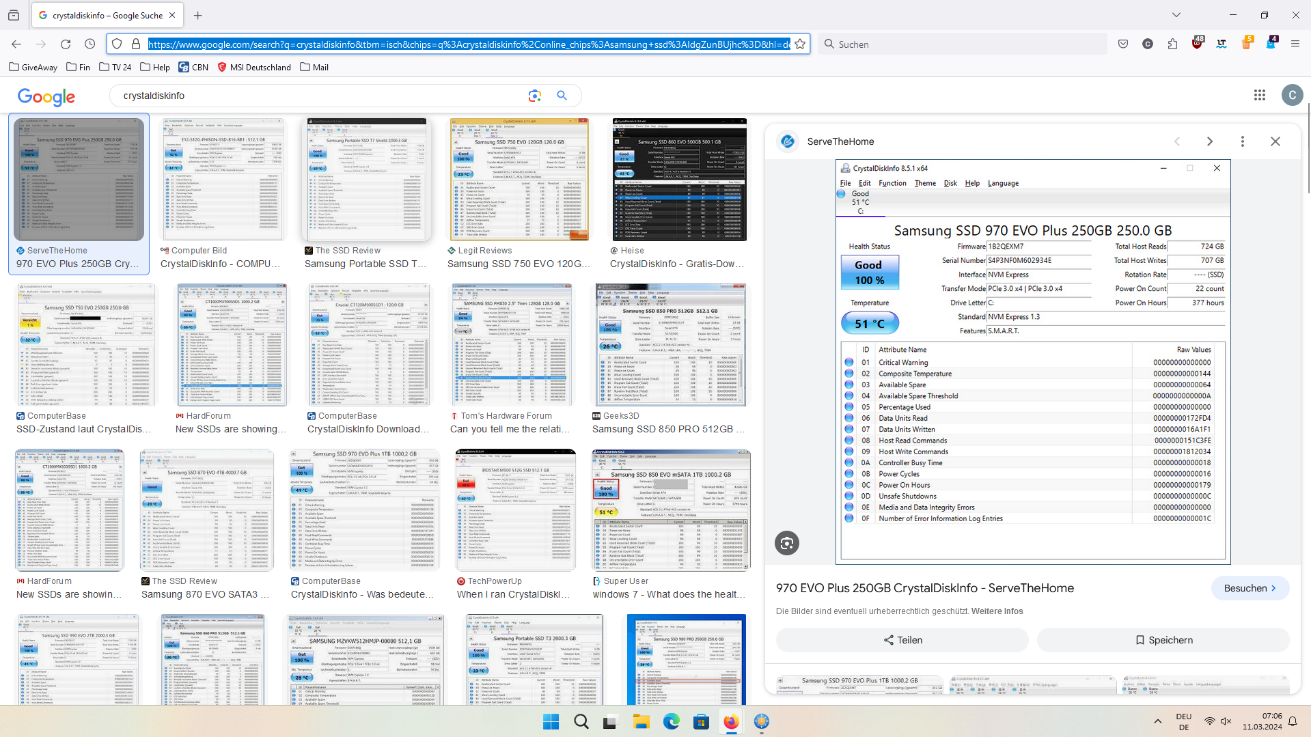The image size is (1311, 737).
Task: Open more options in preview panel
Action: tap(1243, 141)
